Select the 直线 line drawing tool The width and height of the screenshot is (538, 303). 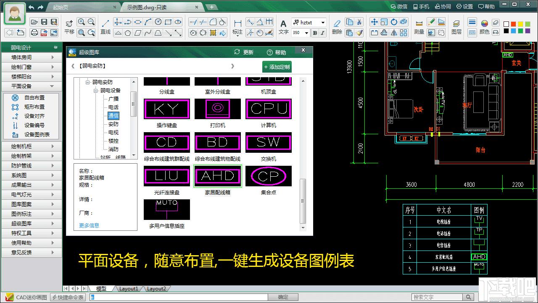[x=105, y=27]
